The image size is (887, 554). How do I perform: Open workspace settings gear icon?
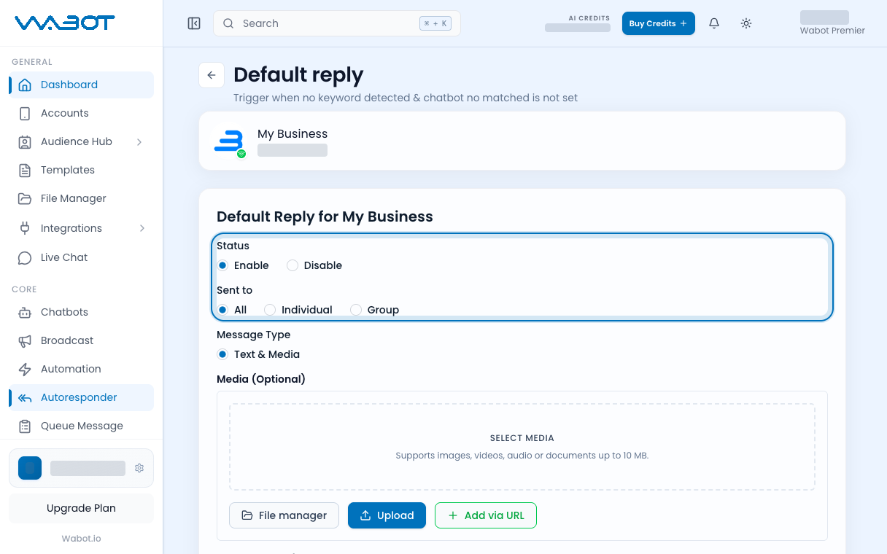tap(139, 468)
